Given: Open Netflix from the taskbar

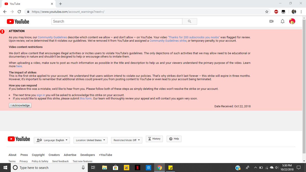Looking at the screenshot, I should pyautogui.click(x=137, y=167).
